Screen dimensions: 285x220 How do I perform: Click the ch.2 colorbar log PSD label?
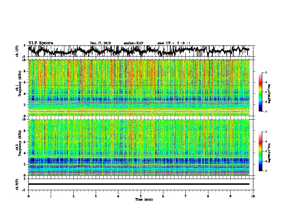[x=269, y=153]
